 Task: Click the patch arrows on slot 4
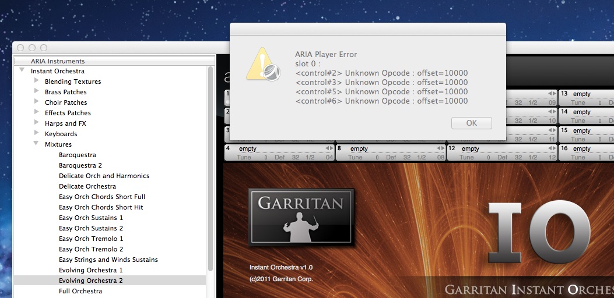329,148
